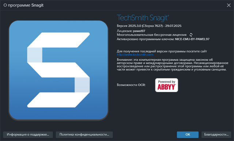Click the license refresh icon
This screenshot has height=141, width=234.
191,35
